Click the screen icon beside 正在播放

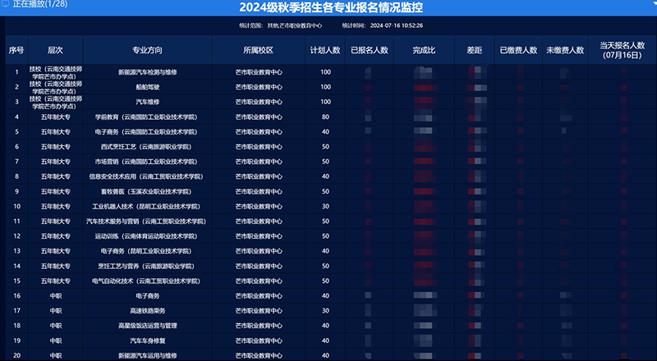coord(6,6)
